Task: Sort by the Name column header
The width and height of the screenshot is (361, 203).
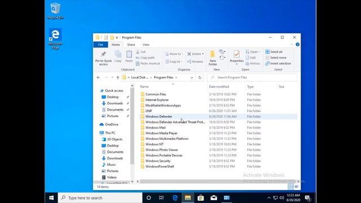Action: [144, 86]
